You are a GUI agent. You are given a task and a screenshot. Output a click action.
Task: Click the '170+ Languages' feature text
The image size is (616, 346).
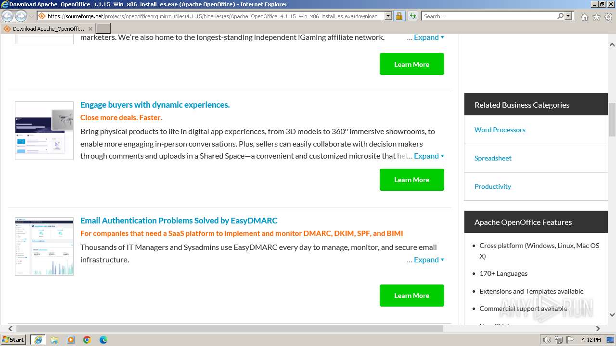[503, 273]
